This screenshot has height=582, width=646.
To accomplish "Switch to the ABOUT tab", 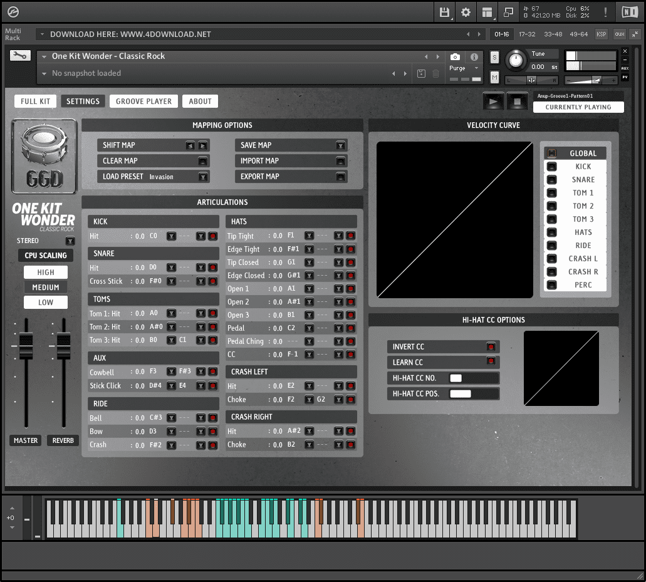I will click(201, 101).
